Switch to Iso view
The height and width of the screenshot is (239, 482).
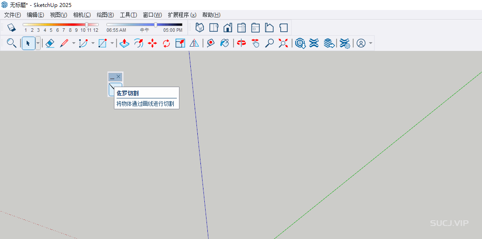200,28
